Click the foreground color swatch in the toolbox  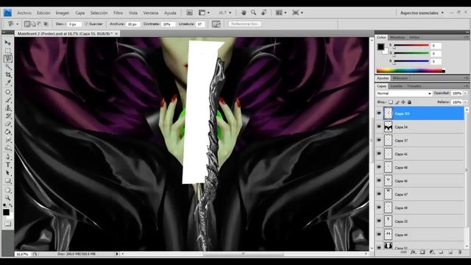coord(6,212)
